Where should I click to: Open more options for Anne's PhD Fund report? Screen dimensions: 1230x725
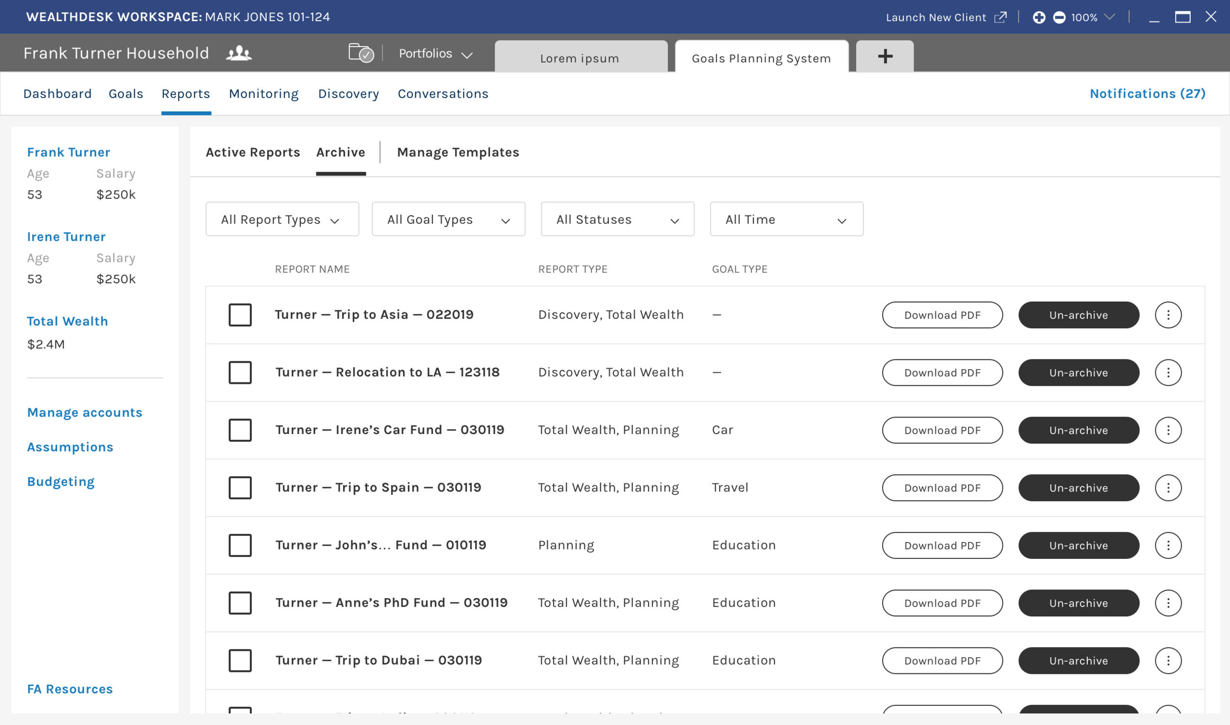1168,603
